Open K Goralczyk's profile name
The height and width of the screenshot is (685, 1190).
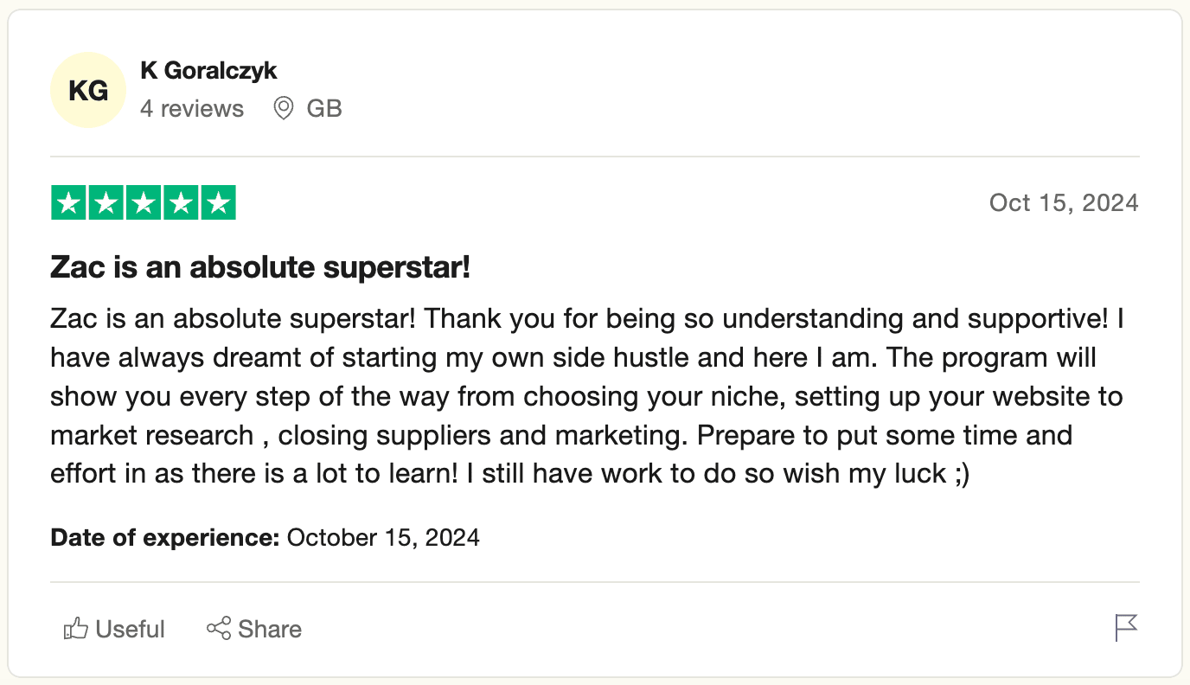208,70
